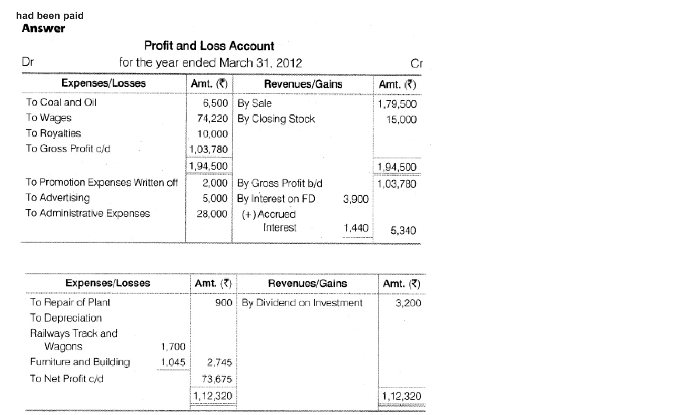Select the "Furniture and Building" depreciation line
Screen dimensions: 687x415
click(x=80, y=362)
